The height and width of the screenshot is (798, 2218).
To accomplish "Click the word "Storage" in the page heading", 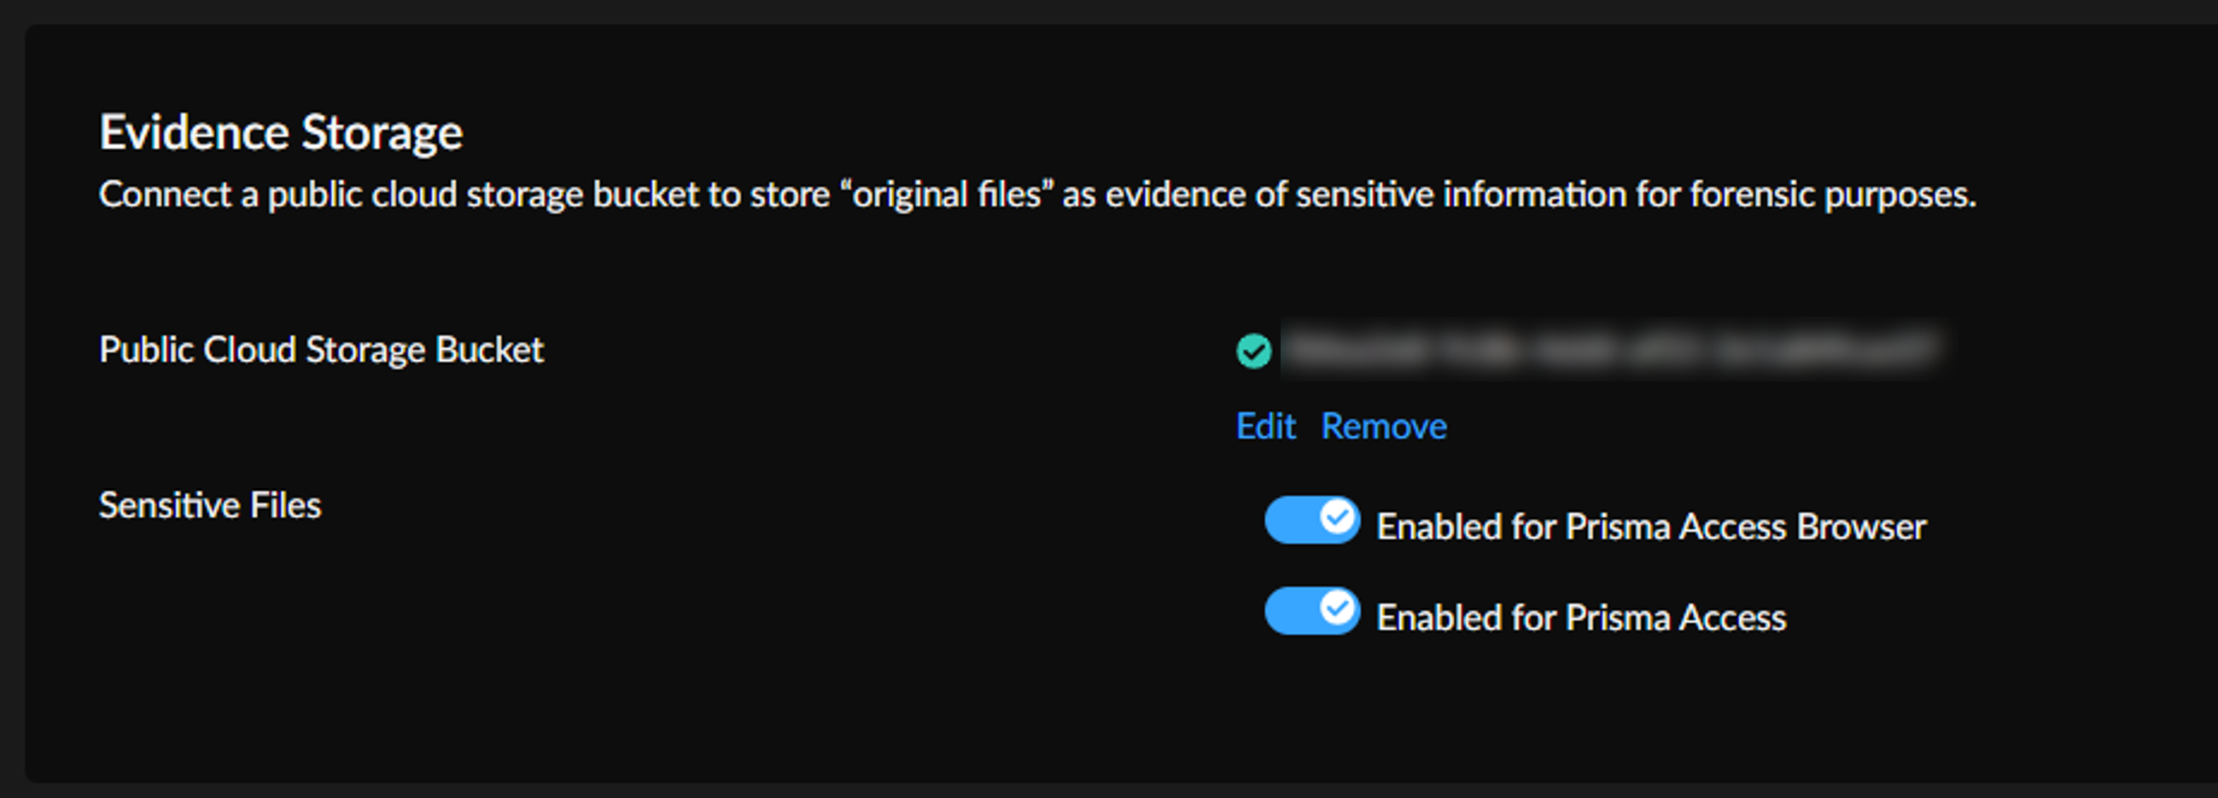I will coord(382,132).
